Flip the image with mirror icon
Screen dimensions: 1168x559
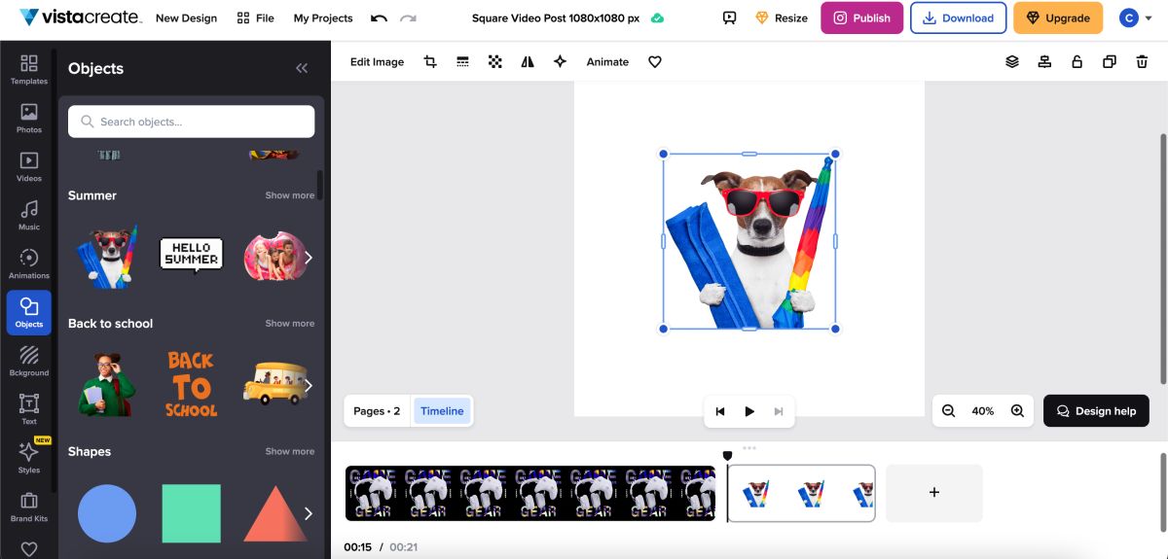[528, 61]
